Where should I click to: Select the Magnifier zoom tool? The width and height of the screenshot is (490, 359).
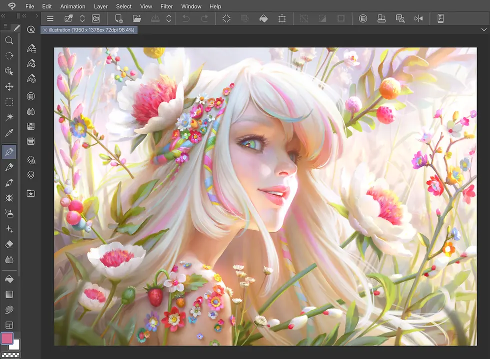tap(9, 40)
